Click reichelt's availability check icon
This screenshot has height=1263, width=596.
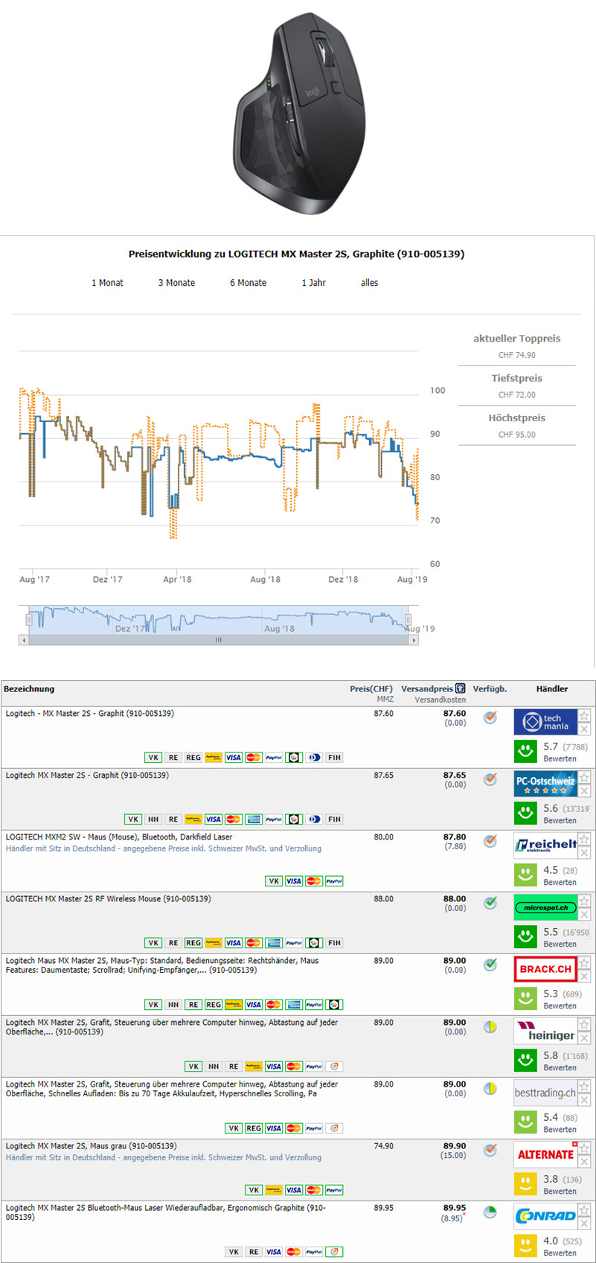point(490,841)
